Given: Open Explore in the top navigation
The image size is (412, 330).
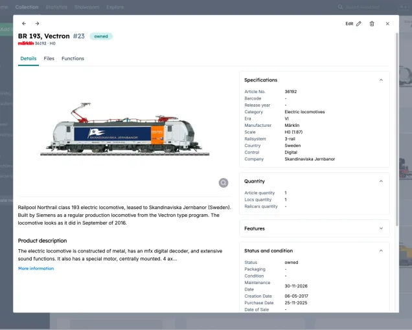Looking at the screenshot, I should pyautogui.click(x=115, y=7).
